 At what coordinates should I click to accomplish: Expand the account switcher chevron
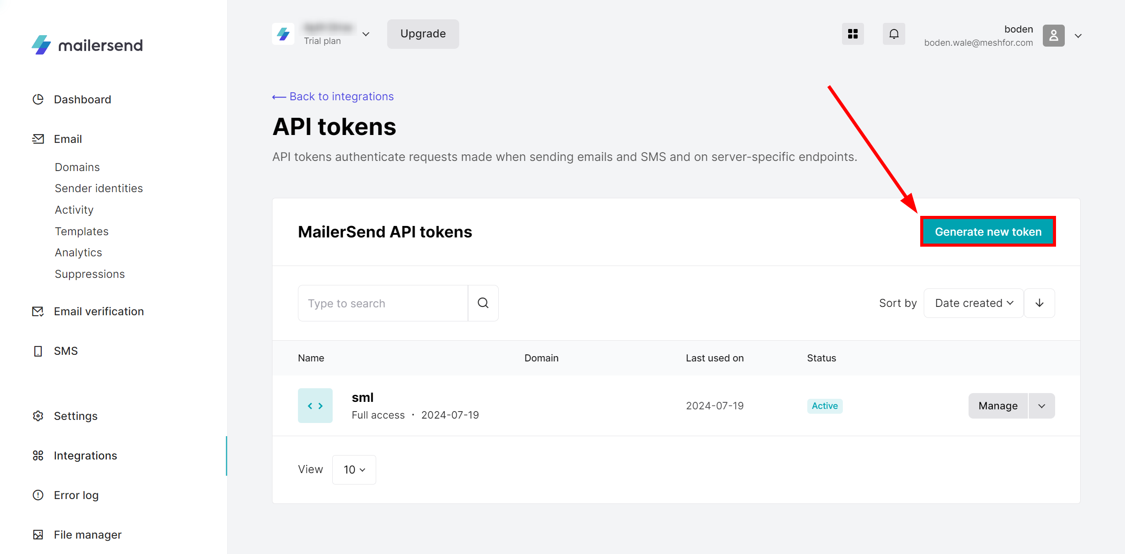pyautogui.click(x=366, y=34)
